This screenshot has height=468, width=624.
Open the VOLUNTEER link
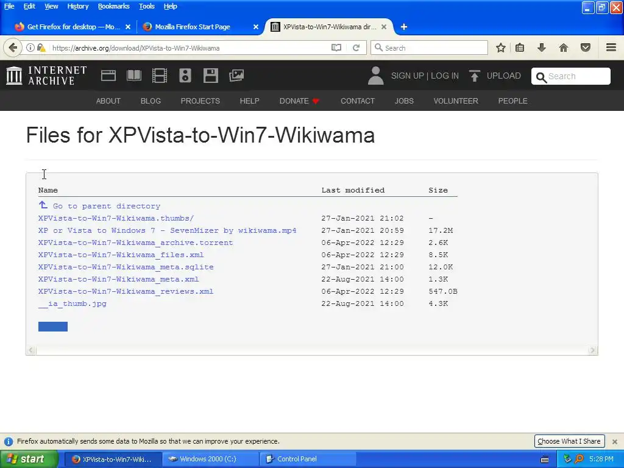[x=456, y=101]
